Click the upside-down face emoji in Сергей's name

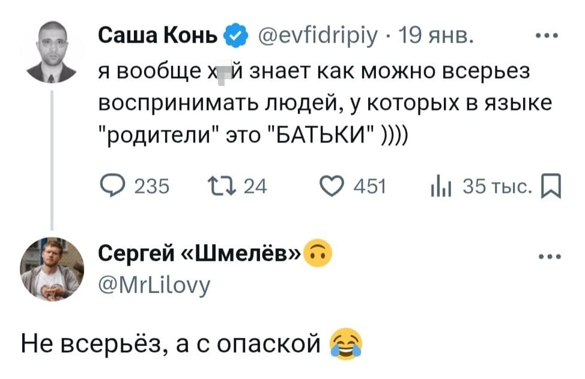(318, 255)
